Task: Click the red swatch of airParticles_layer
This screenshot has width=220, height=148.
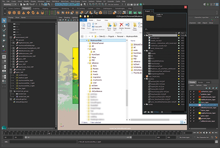Action: (x=200, y=92)
